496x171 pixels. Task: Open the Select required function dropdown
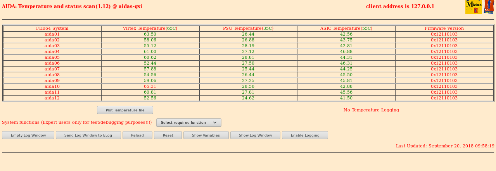pos(189,123)
